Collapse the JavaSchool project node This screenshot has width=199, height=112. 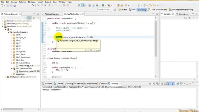pos(2,26)
